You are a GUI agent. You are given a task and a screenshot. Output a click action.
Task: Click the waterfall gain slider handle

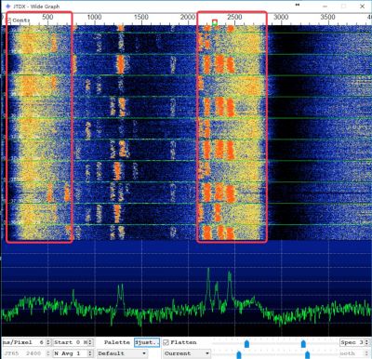(x=246, y=343)
